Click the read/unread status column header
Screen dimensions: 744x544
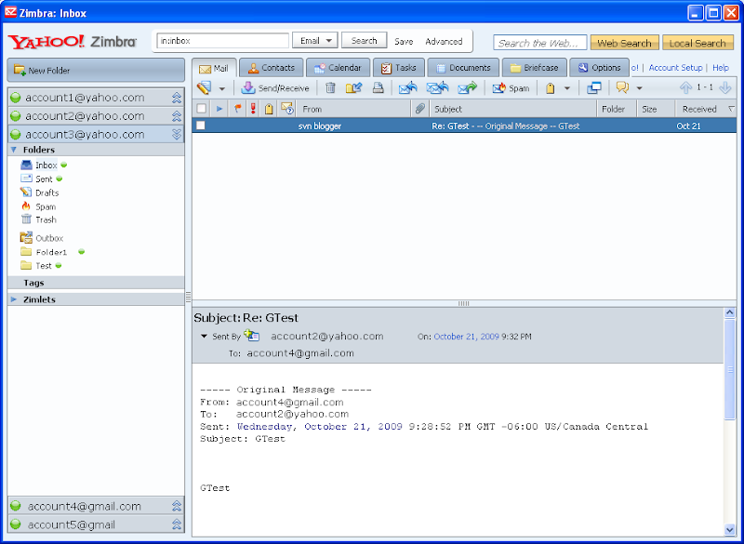coord(287,109)
